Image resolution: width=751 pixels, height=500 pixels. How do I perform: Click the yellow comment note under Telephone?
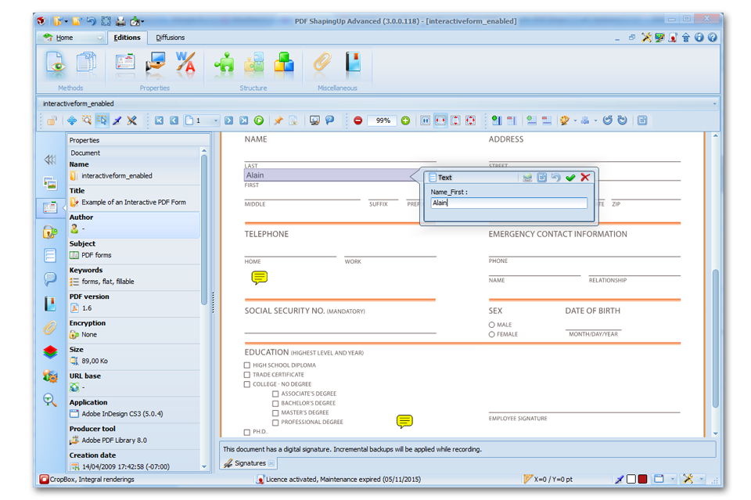click(259, 277)
